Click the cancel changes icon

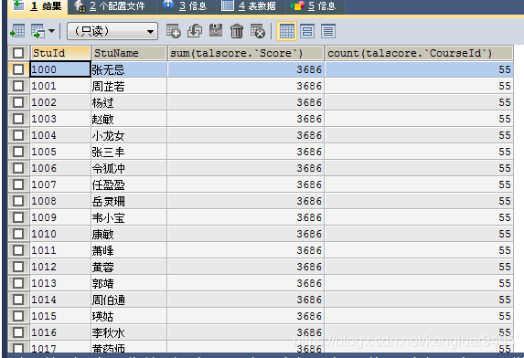tap(258, 31)
